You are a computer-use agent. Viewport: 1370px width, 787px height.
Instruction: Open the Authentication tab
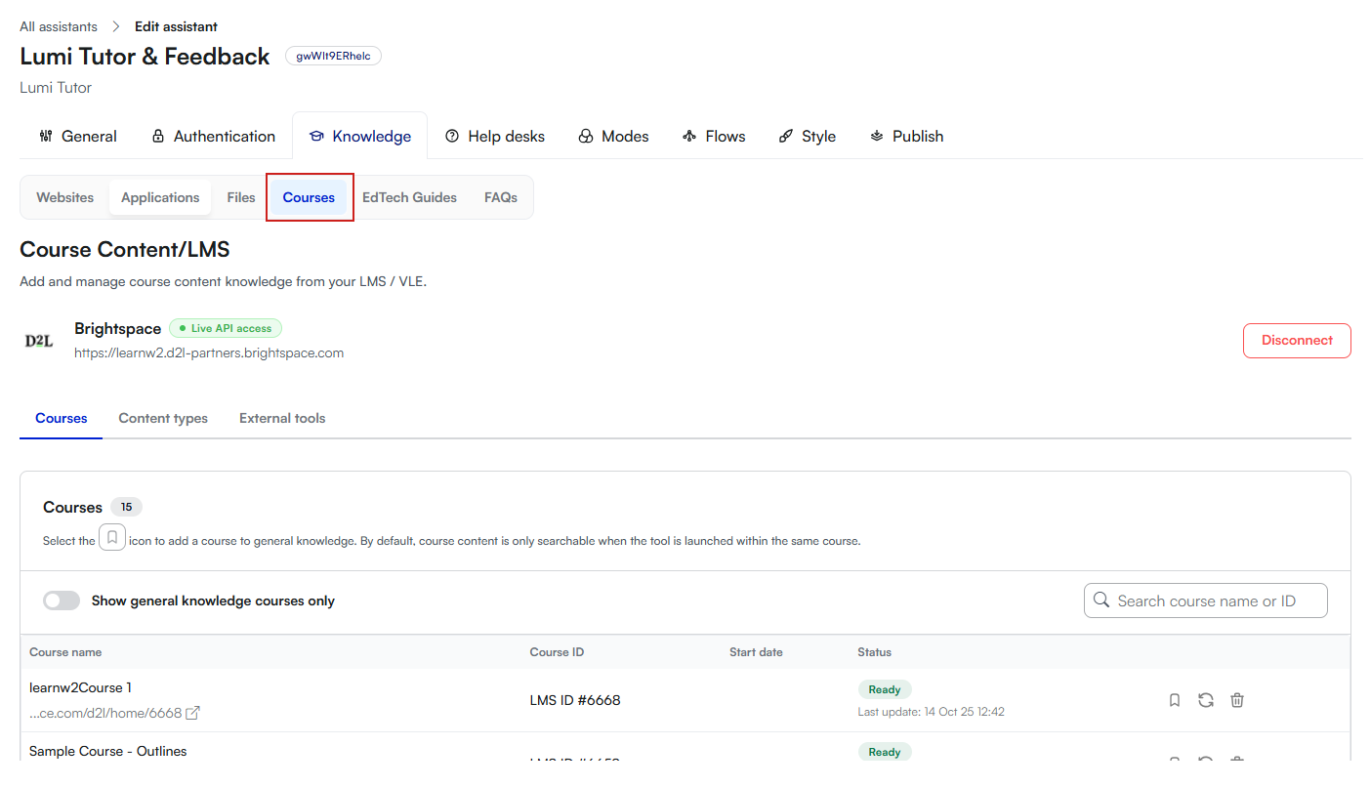tap(213, 136)
